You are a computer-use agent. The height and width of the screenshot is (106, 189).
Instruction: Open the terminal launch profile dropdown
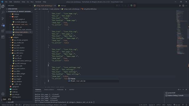click(x=180, y=90)
